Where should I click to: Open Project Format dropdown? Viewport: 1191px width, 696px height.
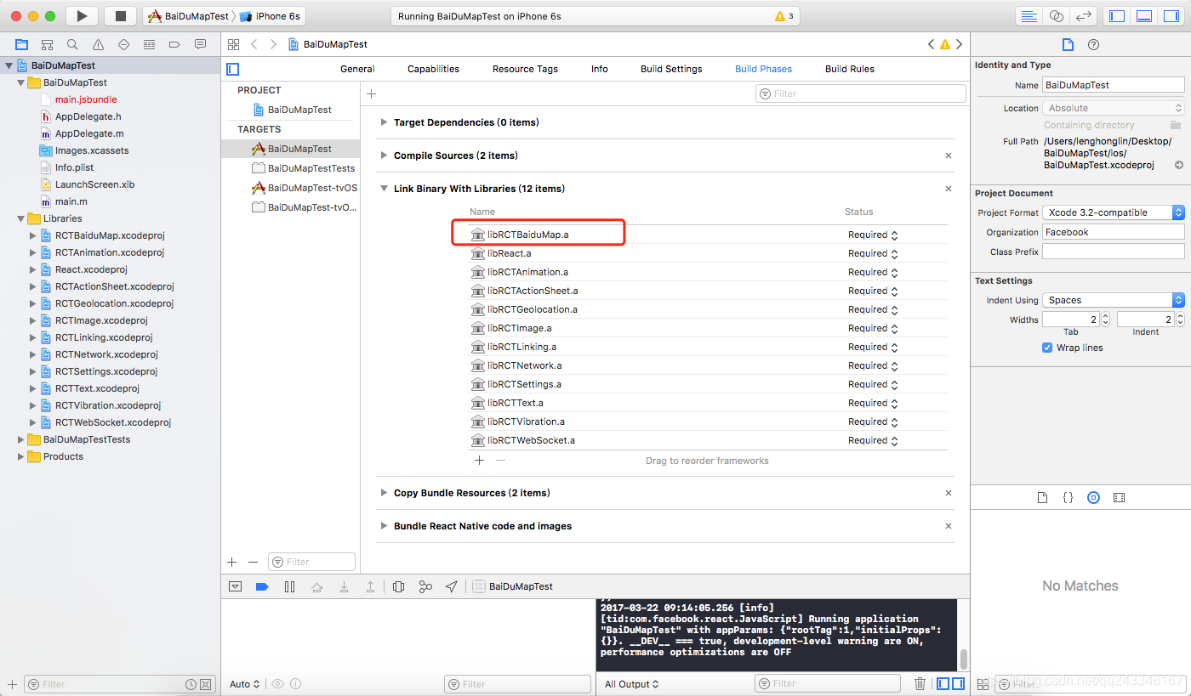point(1113,212)
